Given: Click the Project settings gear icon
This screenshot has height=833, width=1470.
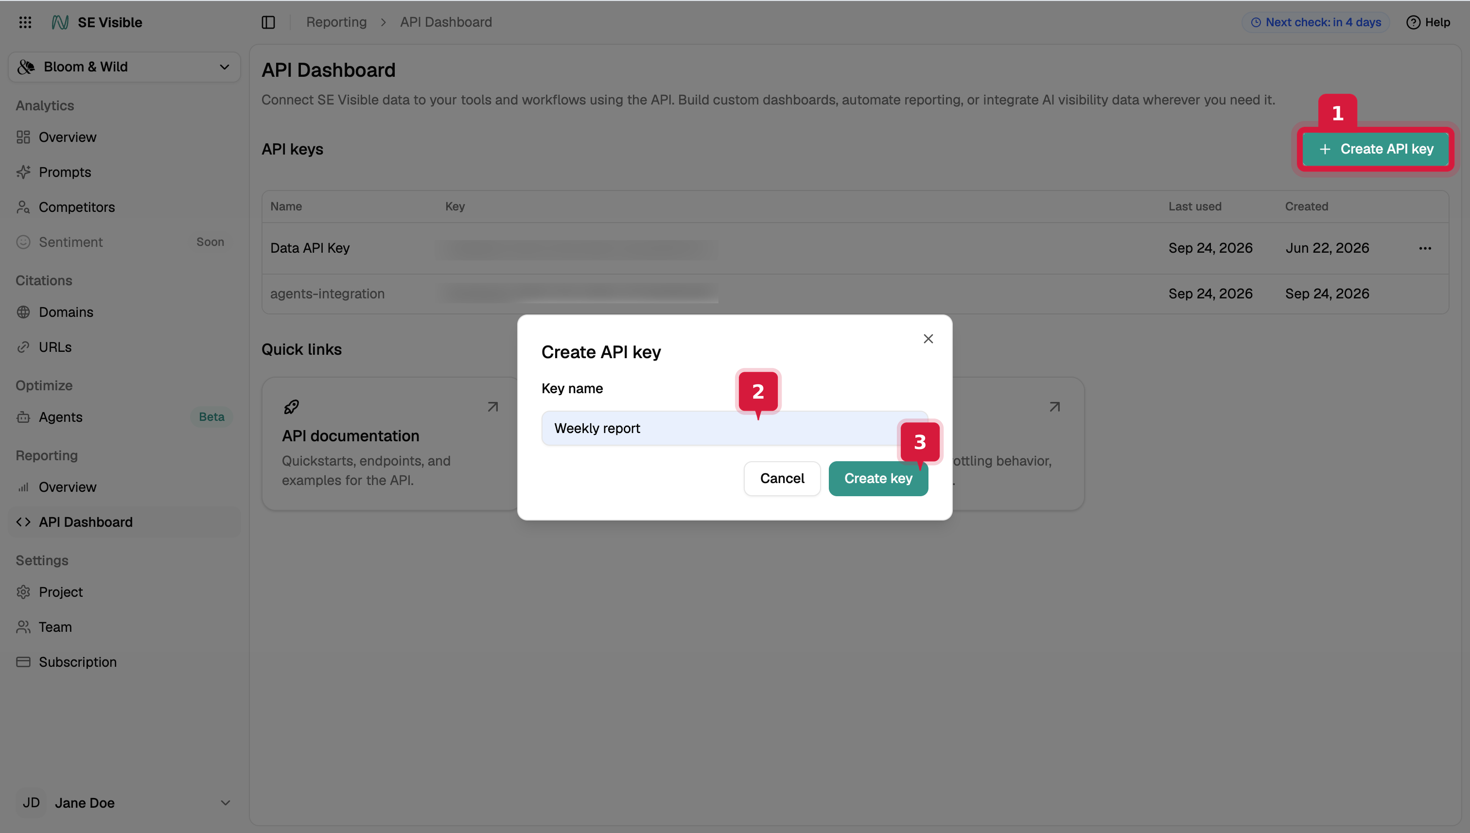Looking at the screenshot, I should click(x=23, y=592).
